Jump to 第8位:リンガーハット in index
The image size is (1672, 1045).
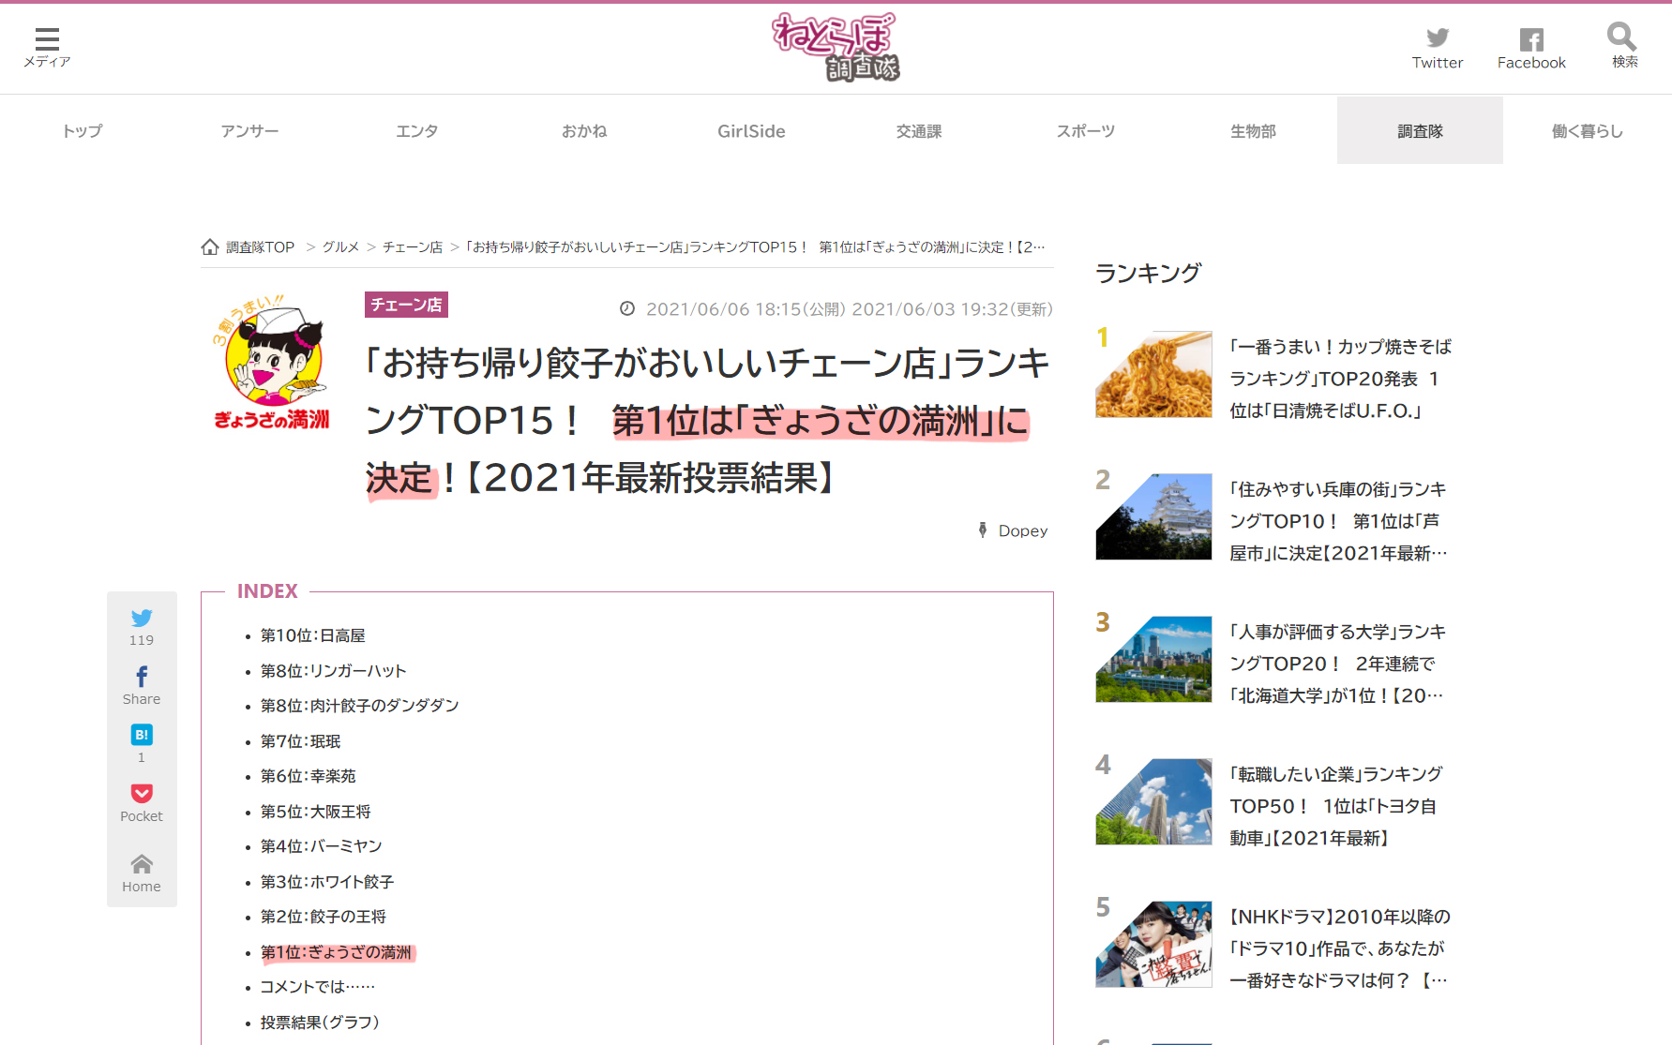334,671
